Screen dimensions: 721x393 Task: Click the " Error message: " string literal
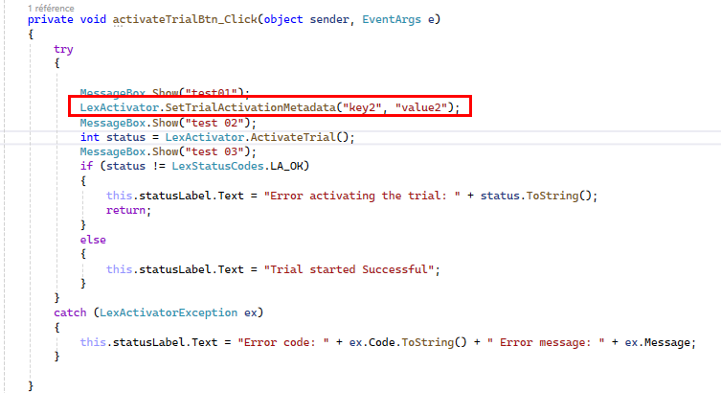(546, 342)
